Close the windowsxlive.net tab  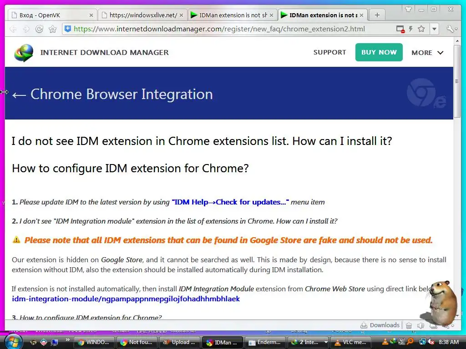181,15
